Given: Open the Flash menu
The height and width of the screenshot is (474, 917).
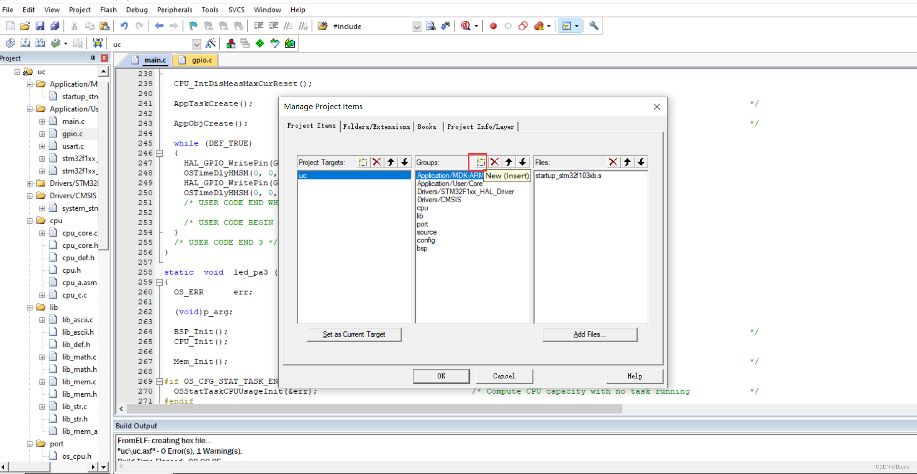Looking at the screenshot, I should pos(108,9).
